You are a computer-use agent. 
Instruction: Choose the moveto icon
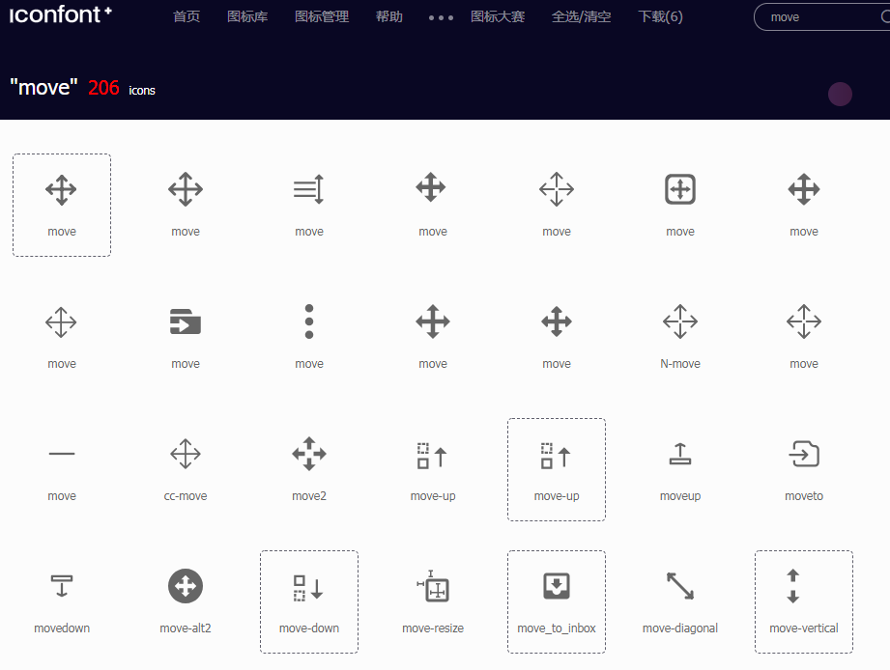[x=804, y=455]
